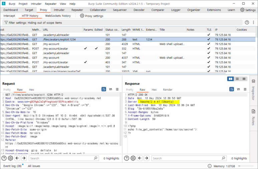Viewport: 258px width, 169px height.
Task: Toggle word wrap icon in Response panel
Action: [232, 89]
